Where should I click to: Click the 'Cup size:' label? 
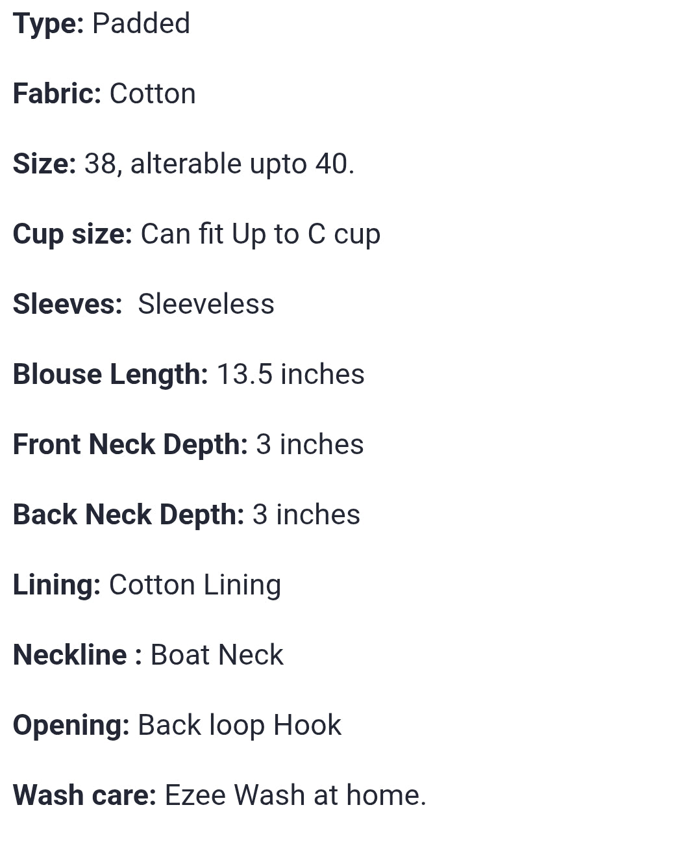(x=72, y=234)
